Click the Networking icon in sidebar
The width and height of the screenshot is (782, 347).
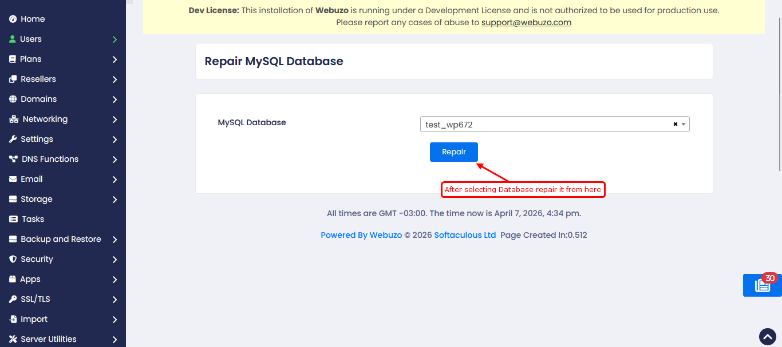(13, 119)
